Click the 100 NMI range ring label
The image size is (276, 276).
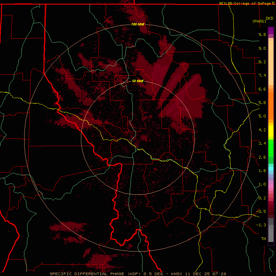point(138,24)
